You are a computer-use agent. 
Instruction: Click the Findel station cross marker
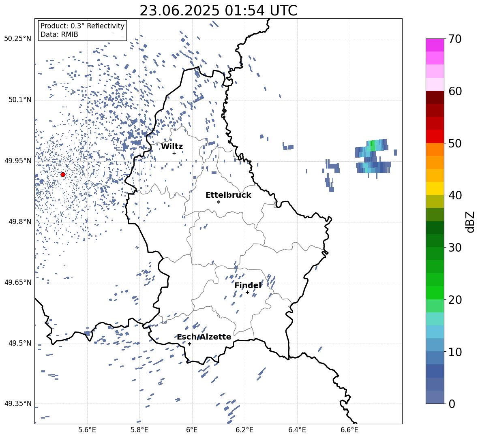247,293
